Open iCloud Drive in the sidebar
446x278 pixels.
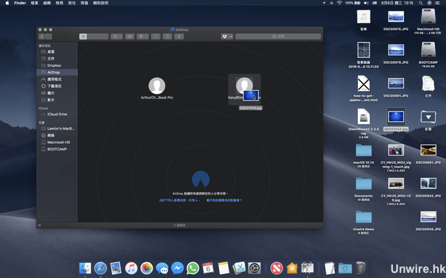click(57, 114)
